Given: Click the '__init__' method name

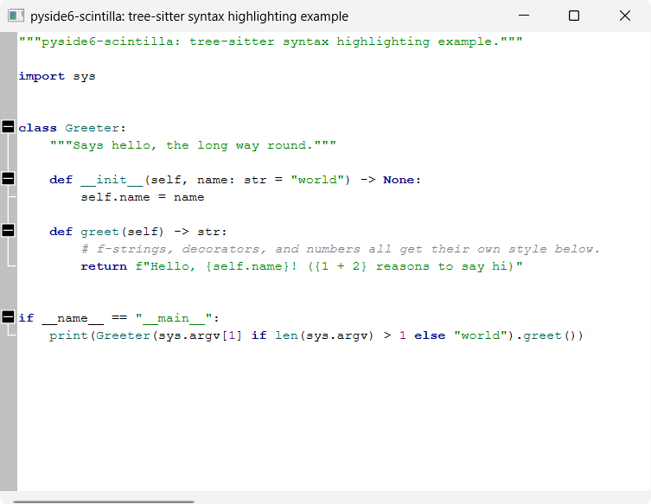Looking at the screenshot, I should coord(112,180).
